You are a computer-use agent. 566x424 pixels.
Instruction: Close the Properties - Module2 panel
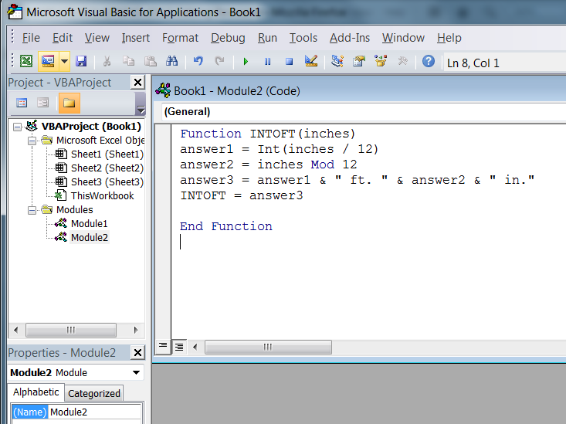pos(137,352)
